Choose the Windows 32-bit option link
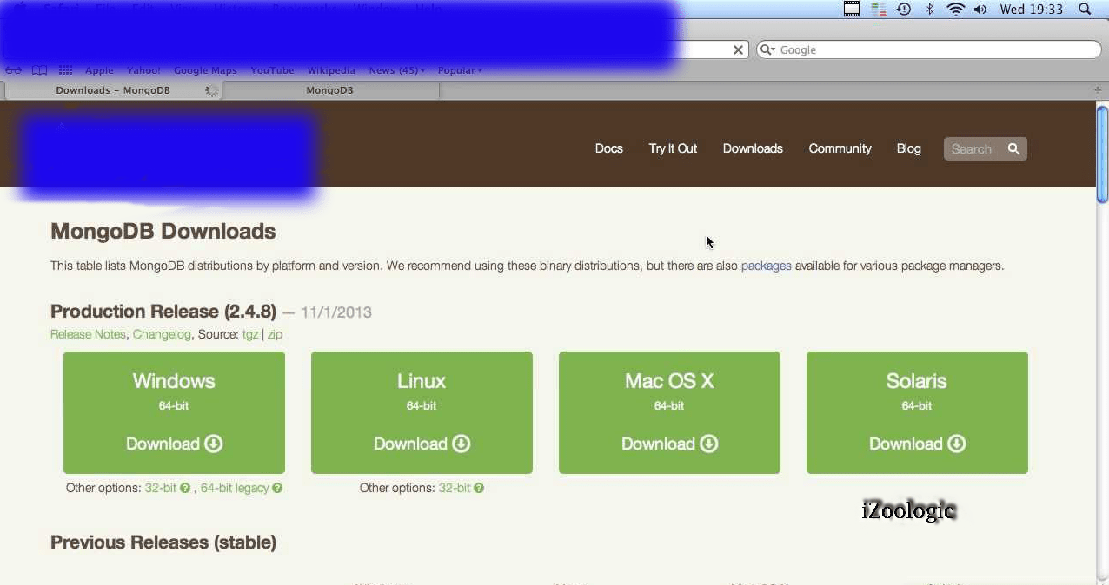The height and width of the screenshot is (585, 1109). (161, 489)
